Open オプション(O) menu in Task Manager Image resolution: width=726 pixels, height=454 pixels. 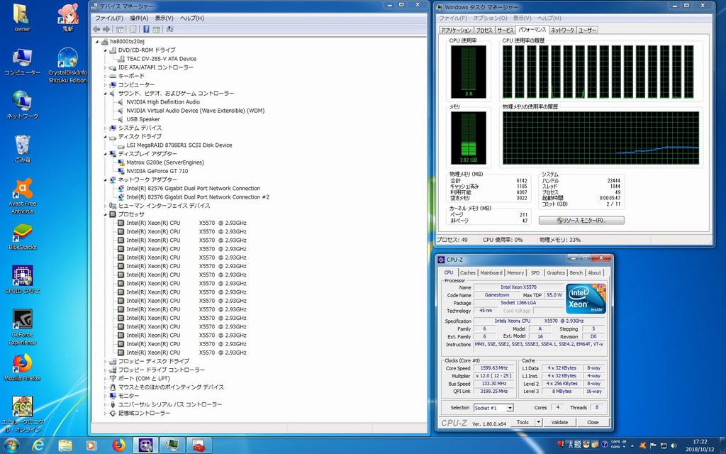pos(490,18)
